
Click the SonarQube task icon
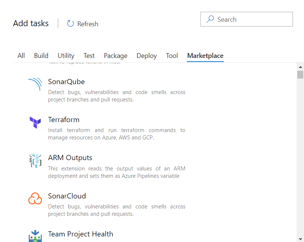[x=35, y=84]
